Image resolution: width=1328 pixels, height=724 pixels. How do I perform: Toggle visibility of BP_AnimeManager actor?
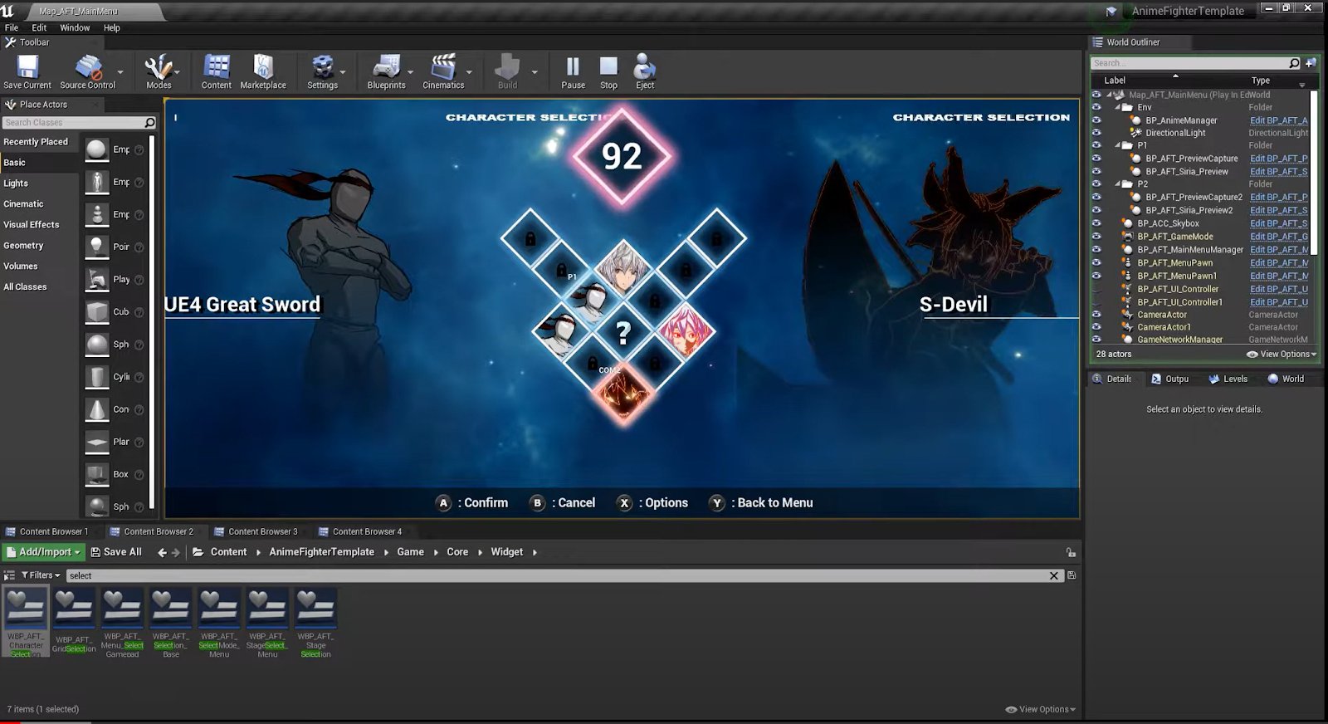click(1096, 120)
